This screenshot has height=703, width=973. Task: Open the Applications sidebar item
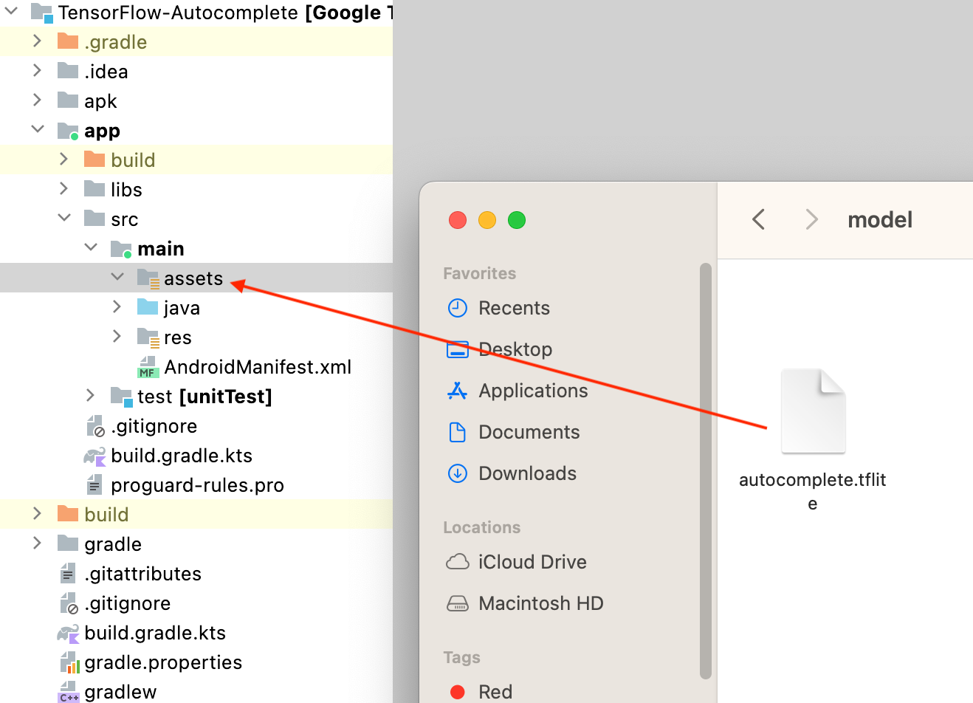[517, 391]
